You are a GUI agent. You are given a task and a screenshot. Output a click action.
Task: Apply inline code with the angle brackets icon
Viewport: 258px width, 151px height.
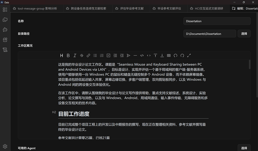coord(149,56)
